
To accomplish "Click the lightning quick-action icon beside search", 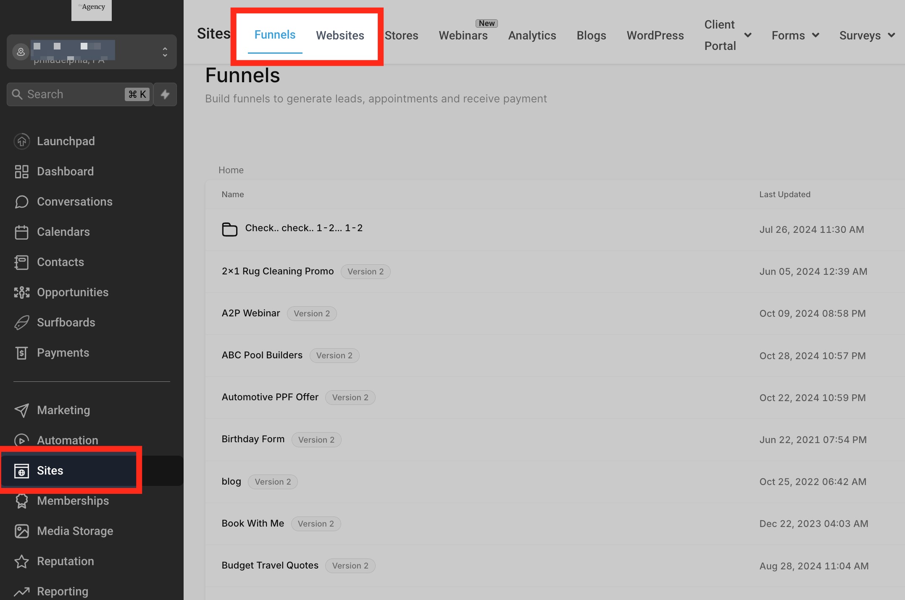I will coord(165,94).
